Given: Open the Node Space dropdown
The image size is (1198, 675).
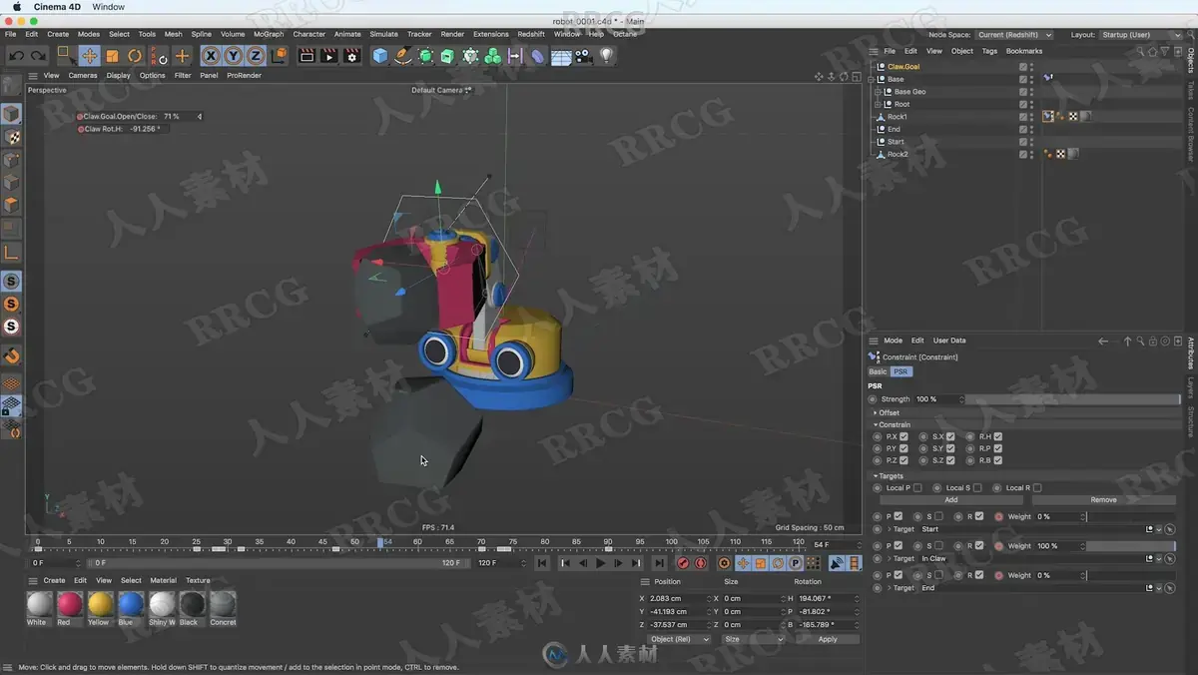Looking at the screenshot, I should 1013,35.
